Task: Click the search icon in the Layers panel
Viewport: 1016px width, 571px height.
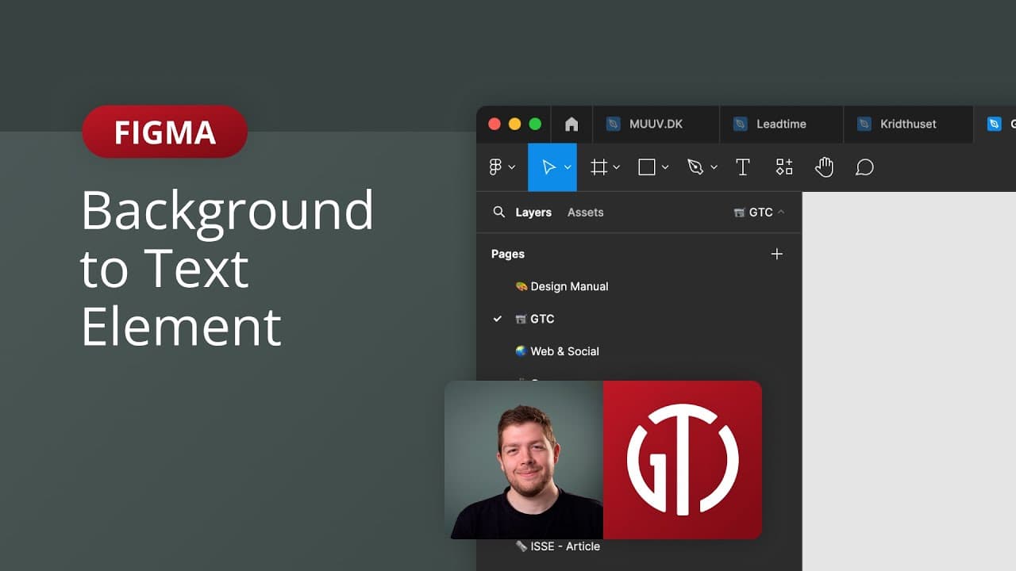Action: coord(498,213)
